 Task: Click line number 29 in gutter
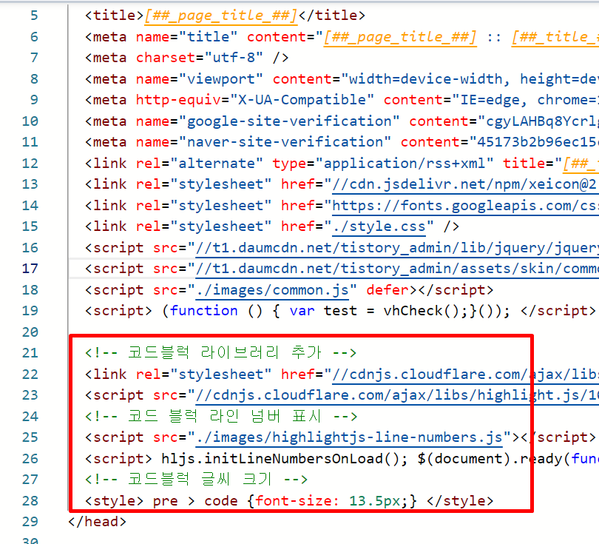tap(30, 522)
